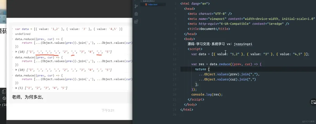Click the <title>Document</title> line in the editor
The width and height of the screenshot is (316, 124).
(209, 29)
